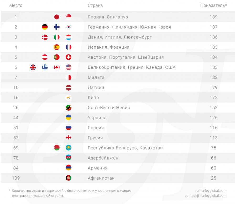This screenshot has height=204, width=236.
Task: Click the Japan flag icon
Action: point(57,17)
